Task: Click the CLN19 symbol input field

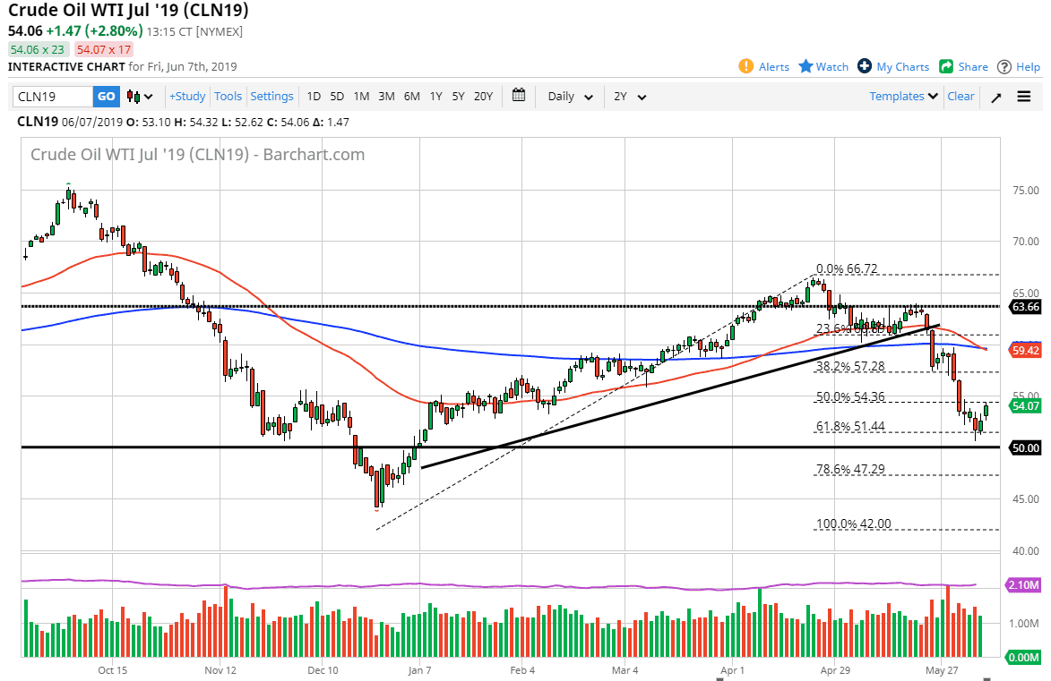Action: 53,97
